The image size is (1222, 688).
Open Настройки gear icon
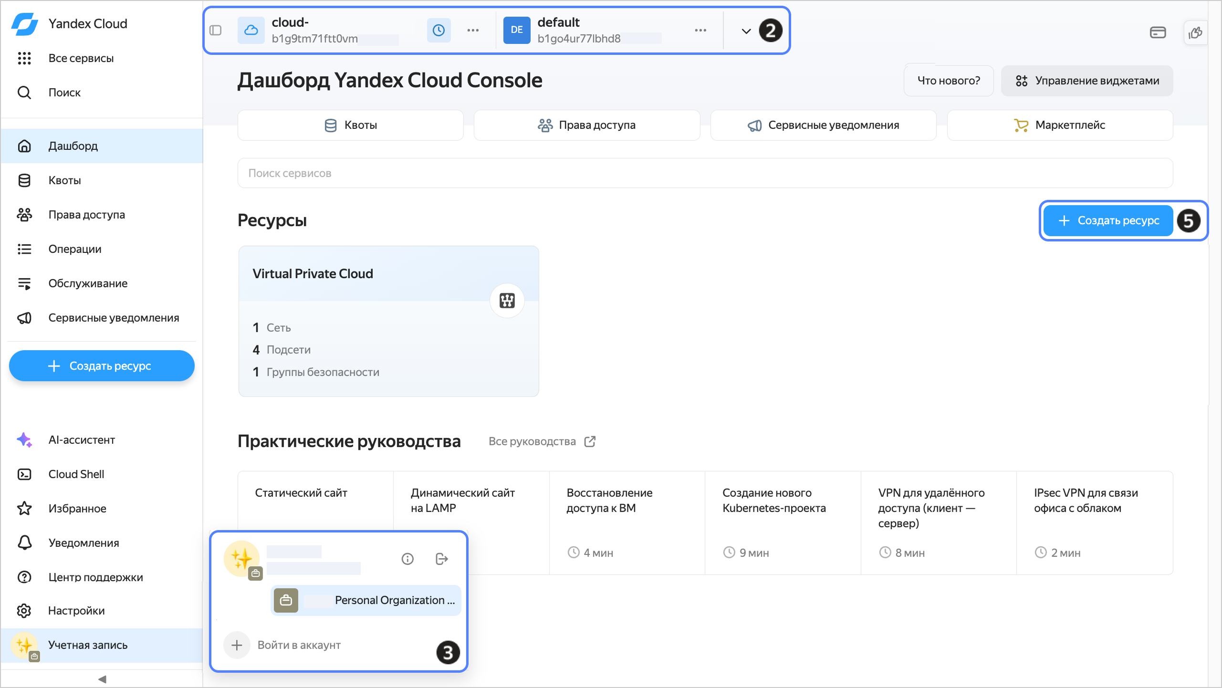click(24, 611)
